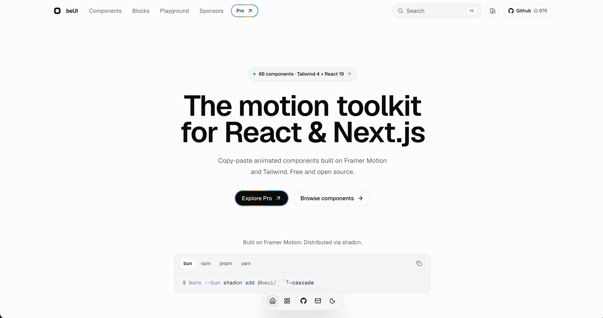
Task: Copy the install command with copy icon
Action: (419, 263)
